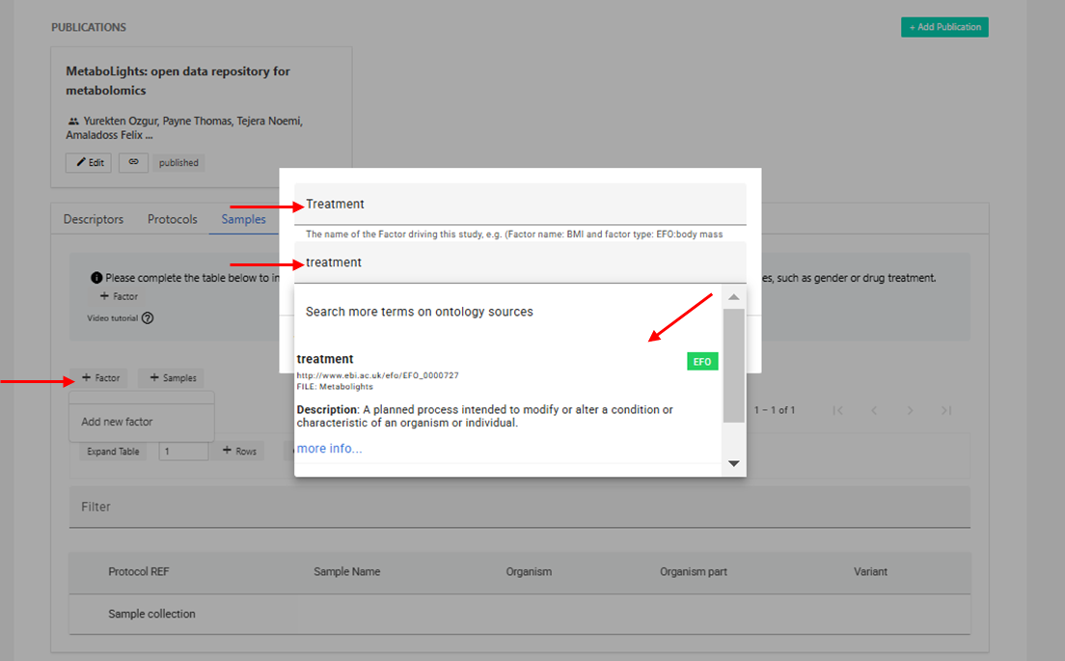This screenshot has height=661, width=1065.
Task: Click + Factor in the info banner
Action: point(119,296)
